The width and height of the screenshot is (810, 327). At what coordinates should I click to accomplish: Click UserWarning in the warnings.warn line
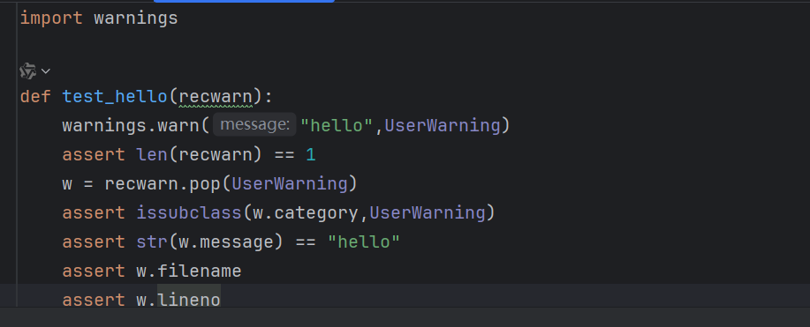pyautogui.click(x=443, y=125)
